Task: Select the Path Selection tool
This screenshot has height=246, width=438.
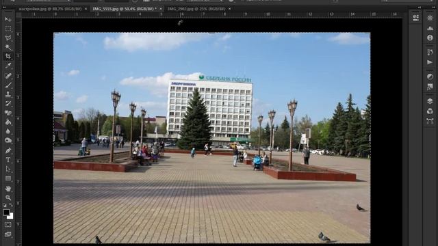Action: (8, 169)
